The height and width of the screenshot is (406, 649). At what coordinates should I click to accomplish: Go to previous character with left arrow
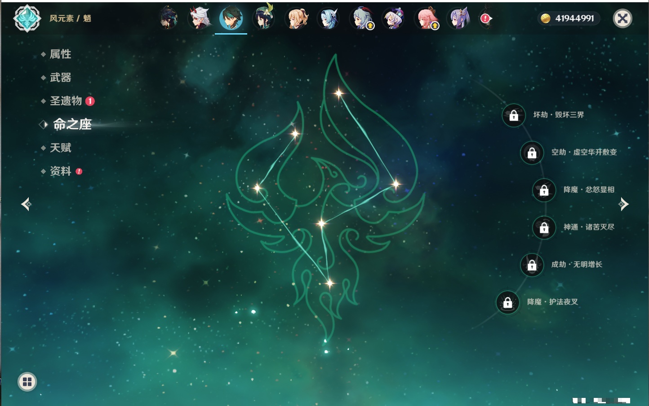coord(26,204)
